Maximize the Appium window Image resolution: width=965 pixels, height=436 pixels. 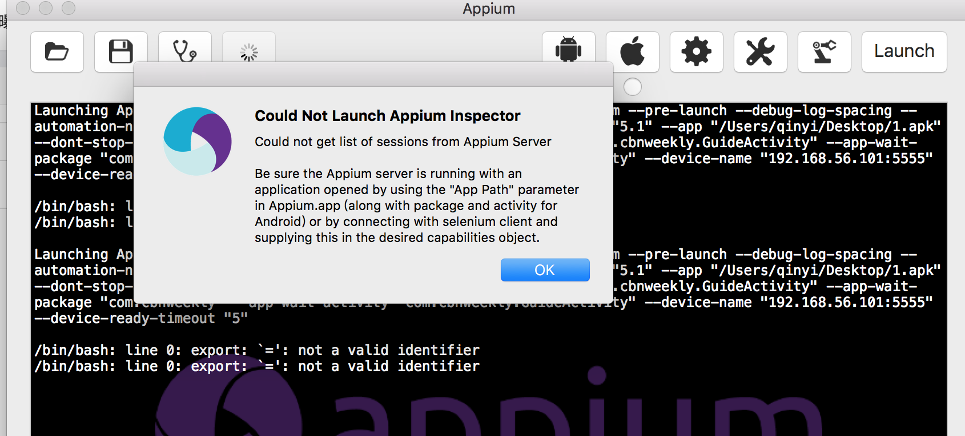tap(69, 8)
